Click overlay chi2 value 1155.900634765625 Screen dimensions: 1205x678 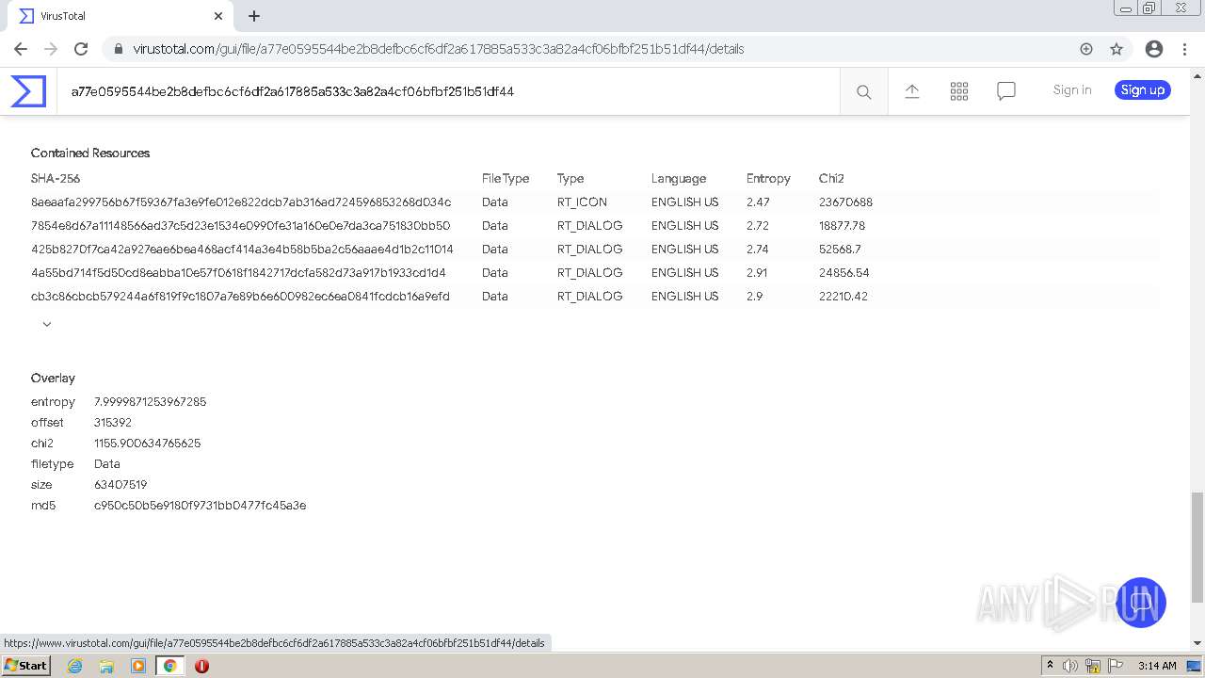click(147, 443)
